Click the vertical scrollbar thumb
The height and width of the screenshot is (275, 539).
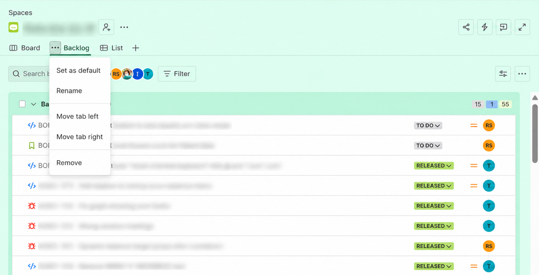tap(535, 133)
